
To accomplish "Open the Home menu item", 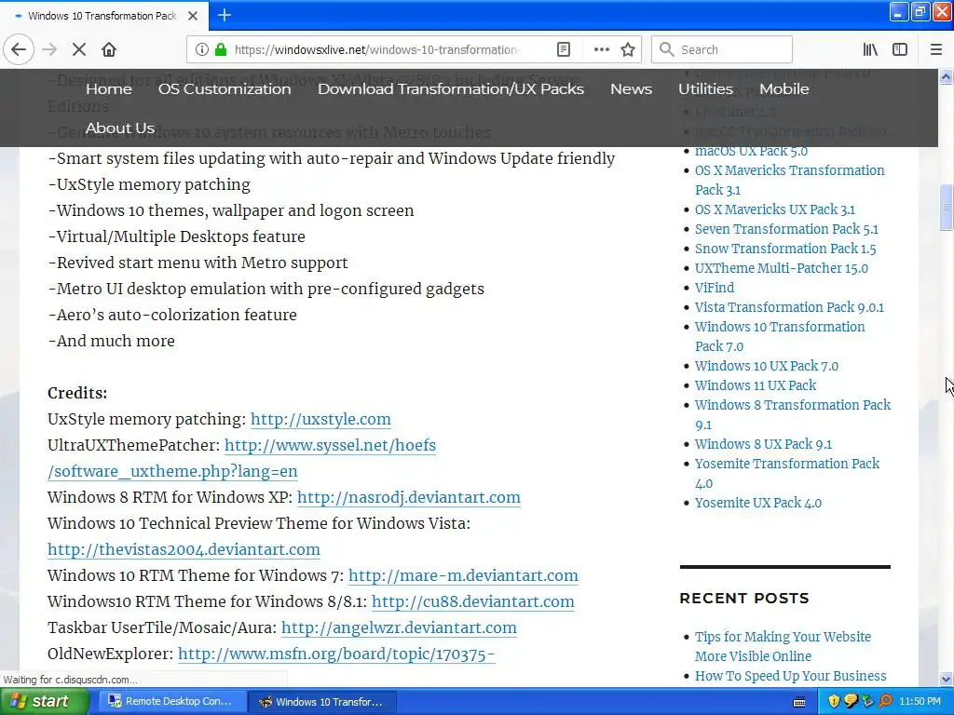I will tap(109, 88).
